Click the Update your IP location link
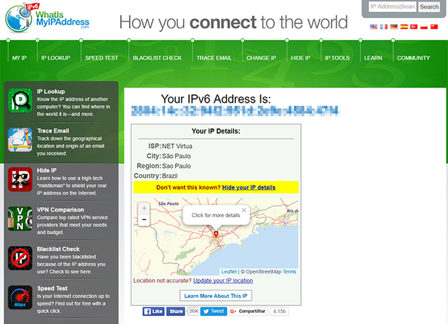This screenshot has width=448, height=324. pos(223,281)
